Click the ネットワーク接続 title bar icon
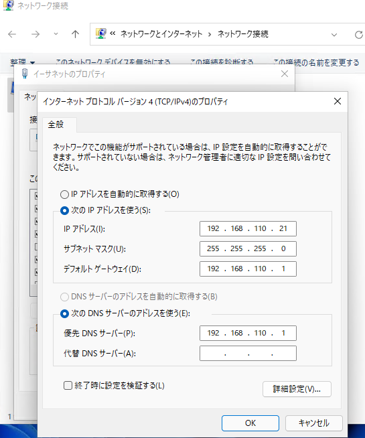The height and width of the screenshot is (438, 365). (x=8, y=5)
